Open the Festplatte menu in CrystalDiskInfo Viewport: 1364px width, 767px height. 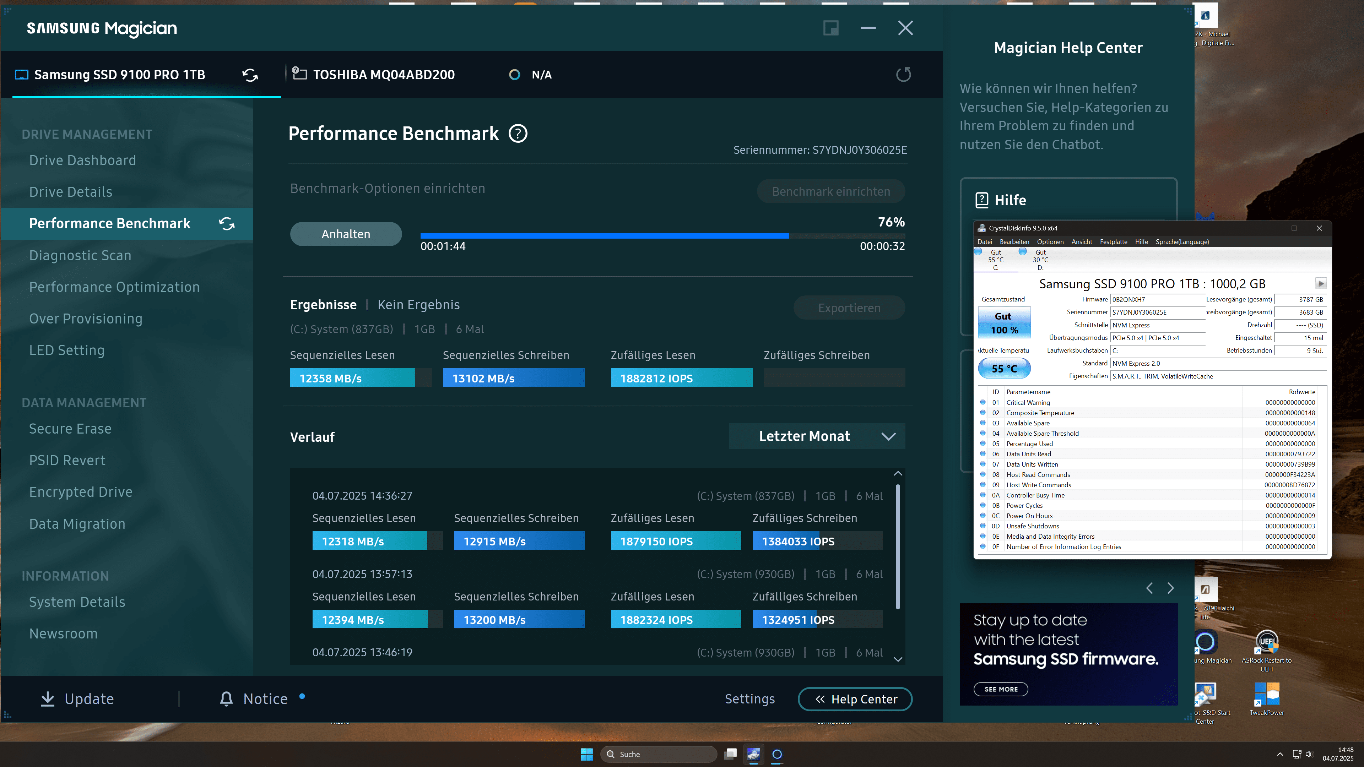coord(1114,242)
